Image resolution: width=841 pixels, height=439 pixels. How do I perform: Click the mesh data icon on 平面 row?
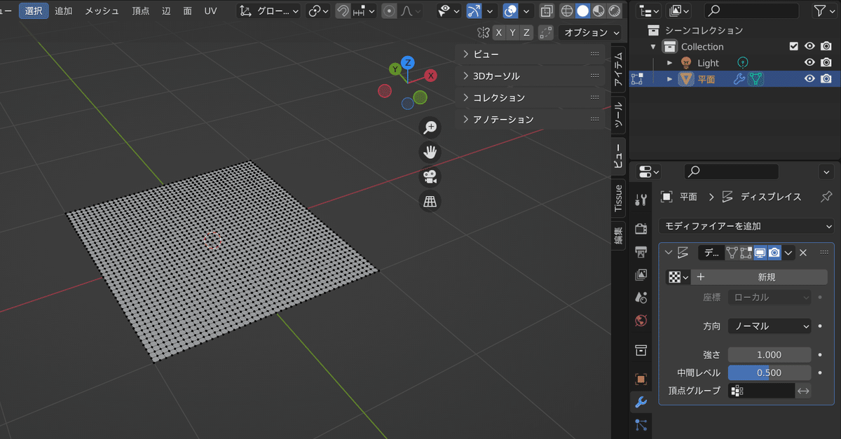pyautogui.click(x=755, y=79)
